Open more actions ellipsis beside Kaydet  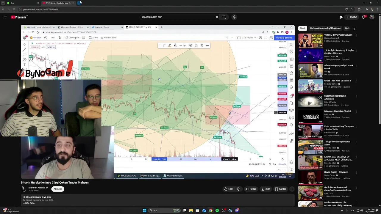292,189
